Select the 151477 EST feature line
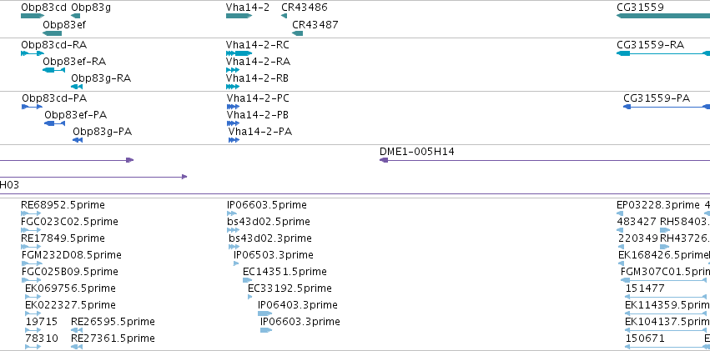Viewport: 710px width, 351px height. [x=667, y=297]
